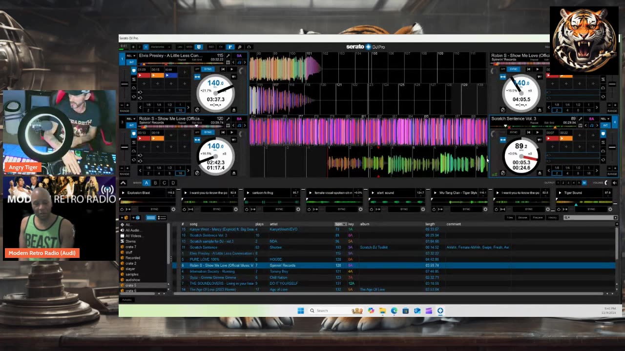Click the eject button on Robin S deck 3
Viewport: 625px width, 351px height.
(x=234, y=173)
